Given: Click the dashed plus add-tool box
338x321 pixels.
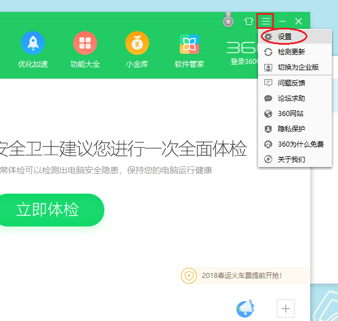Looking at the screenshot, I should coord(286,309).
